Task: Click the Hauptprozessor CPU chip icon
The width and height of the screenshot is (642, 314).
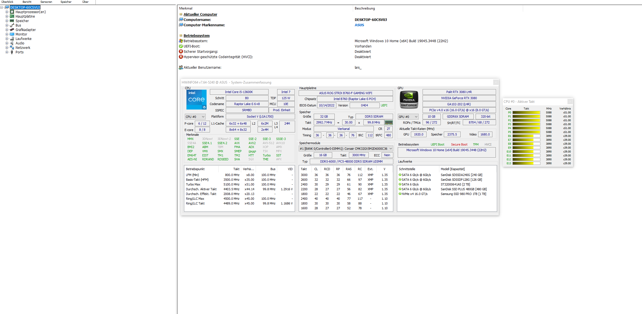Action: pyautogui.click(x=12, y=12)
